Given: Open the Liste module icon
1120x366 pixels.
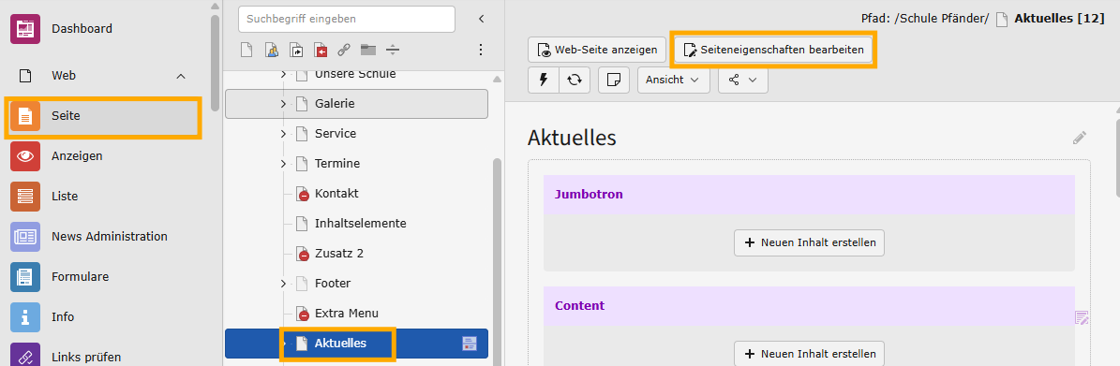Looking at the screenshot, I should point(25,197).
